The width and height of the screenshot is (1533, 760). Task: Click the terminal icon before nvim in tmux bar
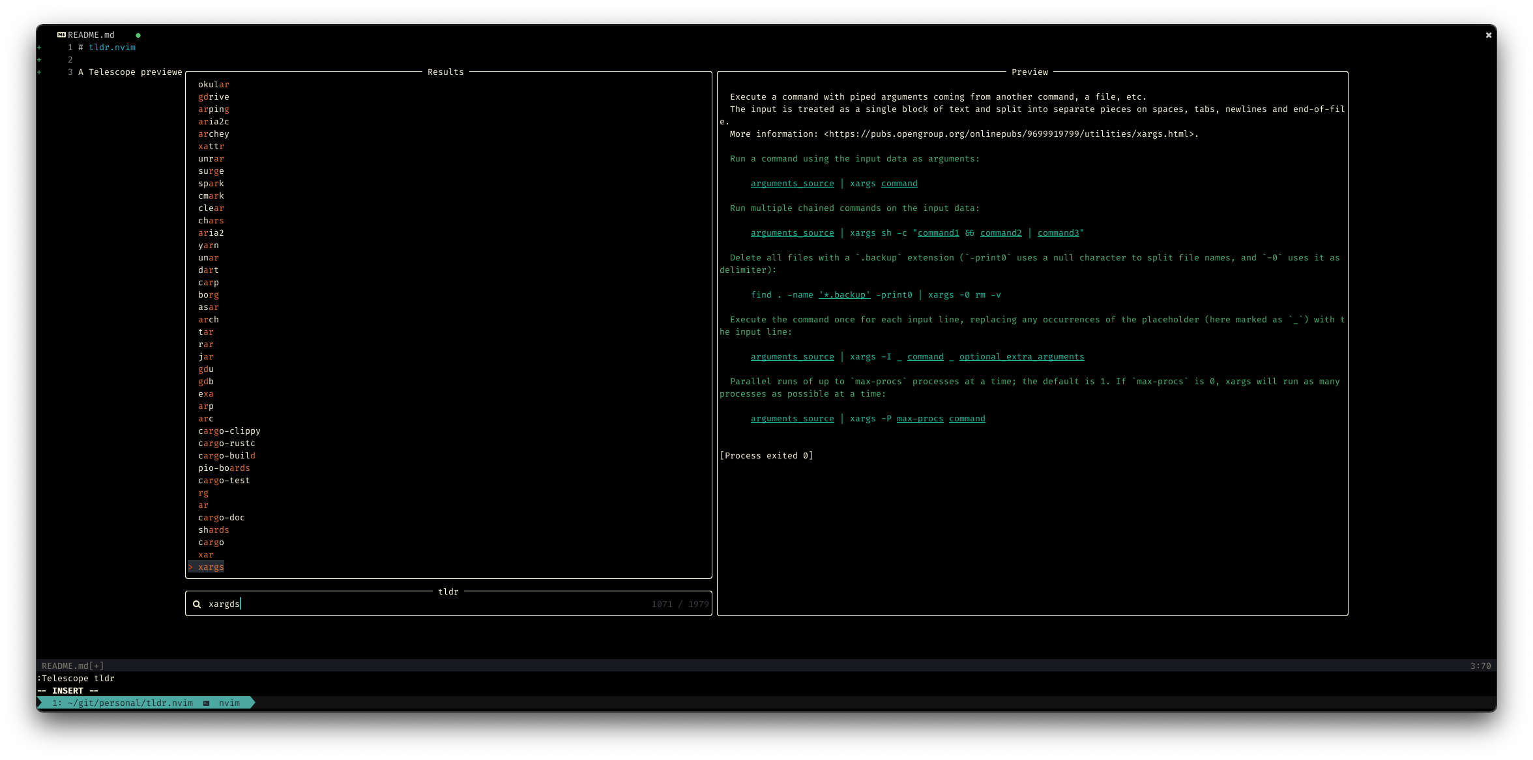click(x=206, y=703)
